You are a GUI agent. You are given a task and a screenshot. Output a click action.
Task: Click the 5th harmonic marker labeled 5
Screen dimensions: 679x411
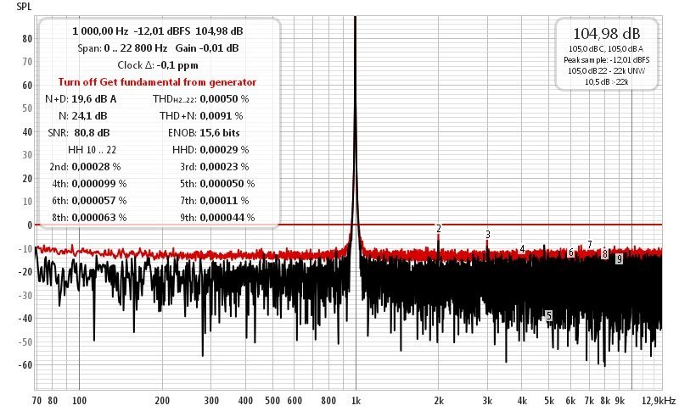(550, 315)
